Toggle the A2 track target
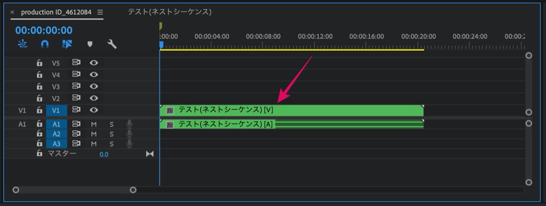The width and height of the screenshot is (546, 206). [x=56, y=134]
